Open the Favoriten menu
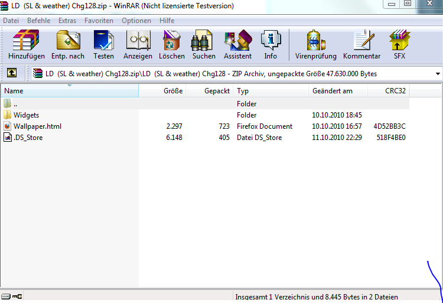Image resolution: width=443 pixels, height=303 pixels. (x=99, y=21)
